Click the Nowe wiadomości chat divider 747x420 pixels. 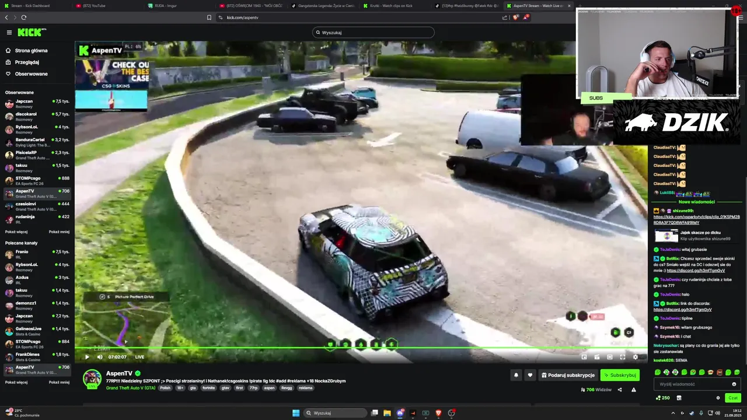(x=696, y=202)
